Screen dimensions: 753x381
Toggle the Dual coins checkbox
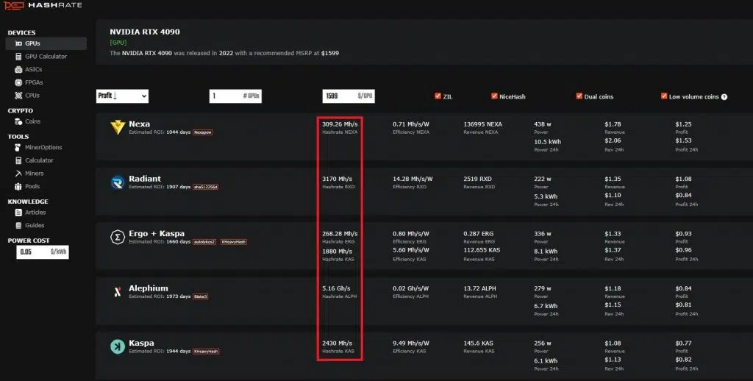click(579, 96)
